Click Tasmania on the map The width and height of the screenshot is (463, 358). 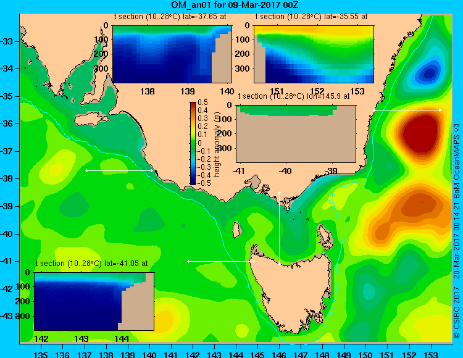[x=291, y=292]
